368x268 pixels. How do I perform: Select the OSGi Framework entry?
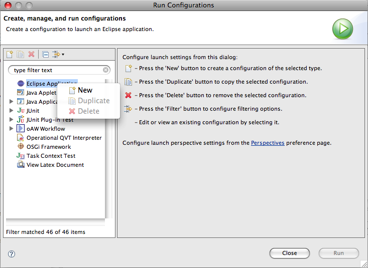49,147
